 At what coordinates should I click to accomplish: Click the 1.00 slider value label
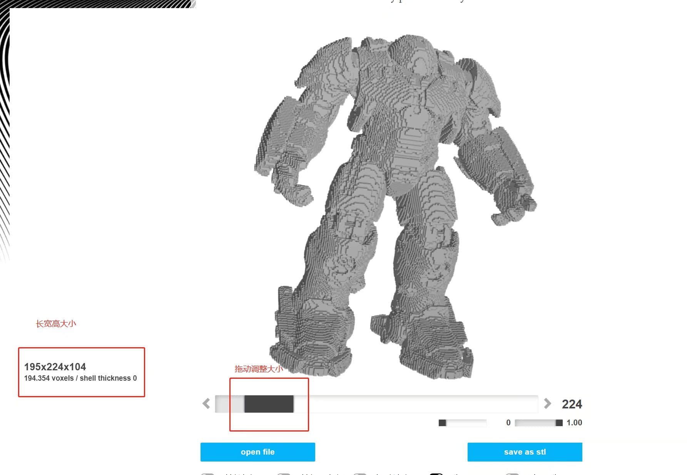(574, 423)
